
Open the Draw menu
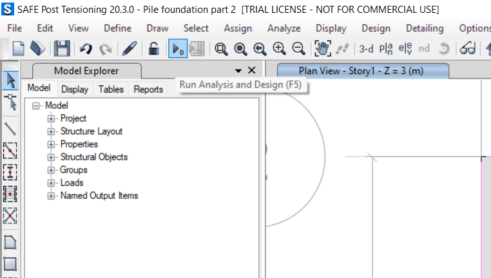(157, 28)
